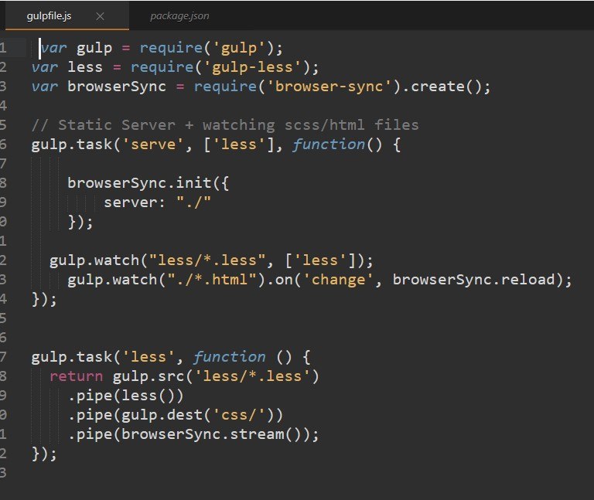The width and height of the screenshot is (594, 500).
Task: Click browserSync.init call text
Action: 138,183
